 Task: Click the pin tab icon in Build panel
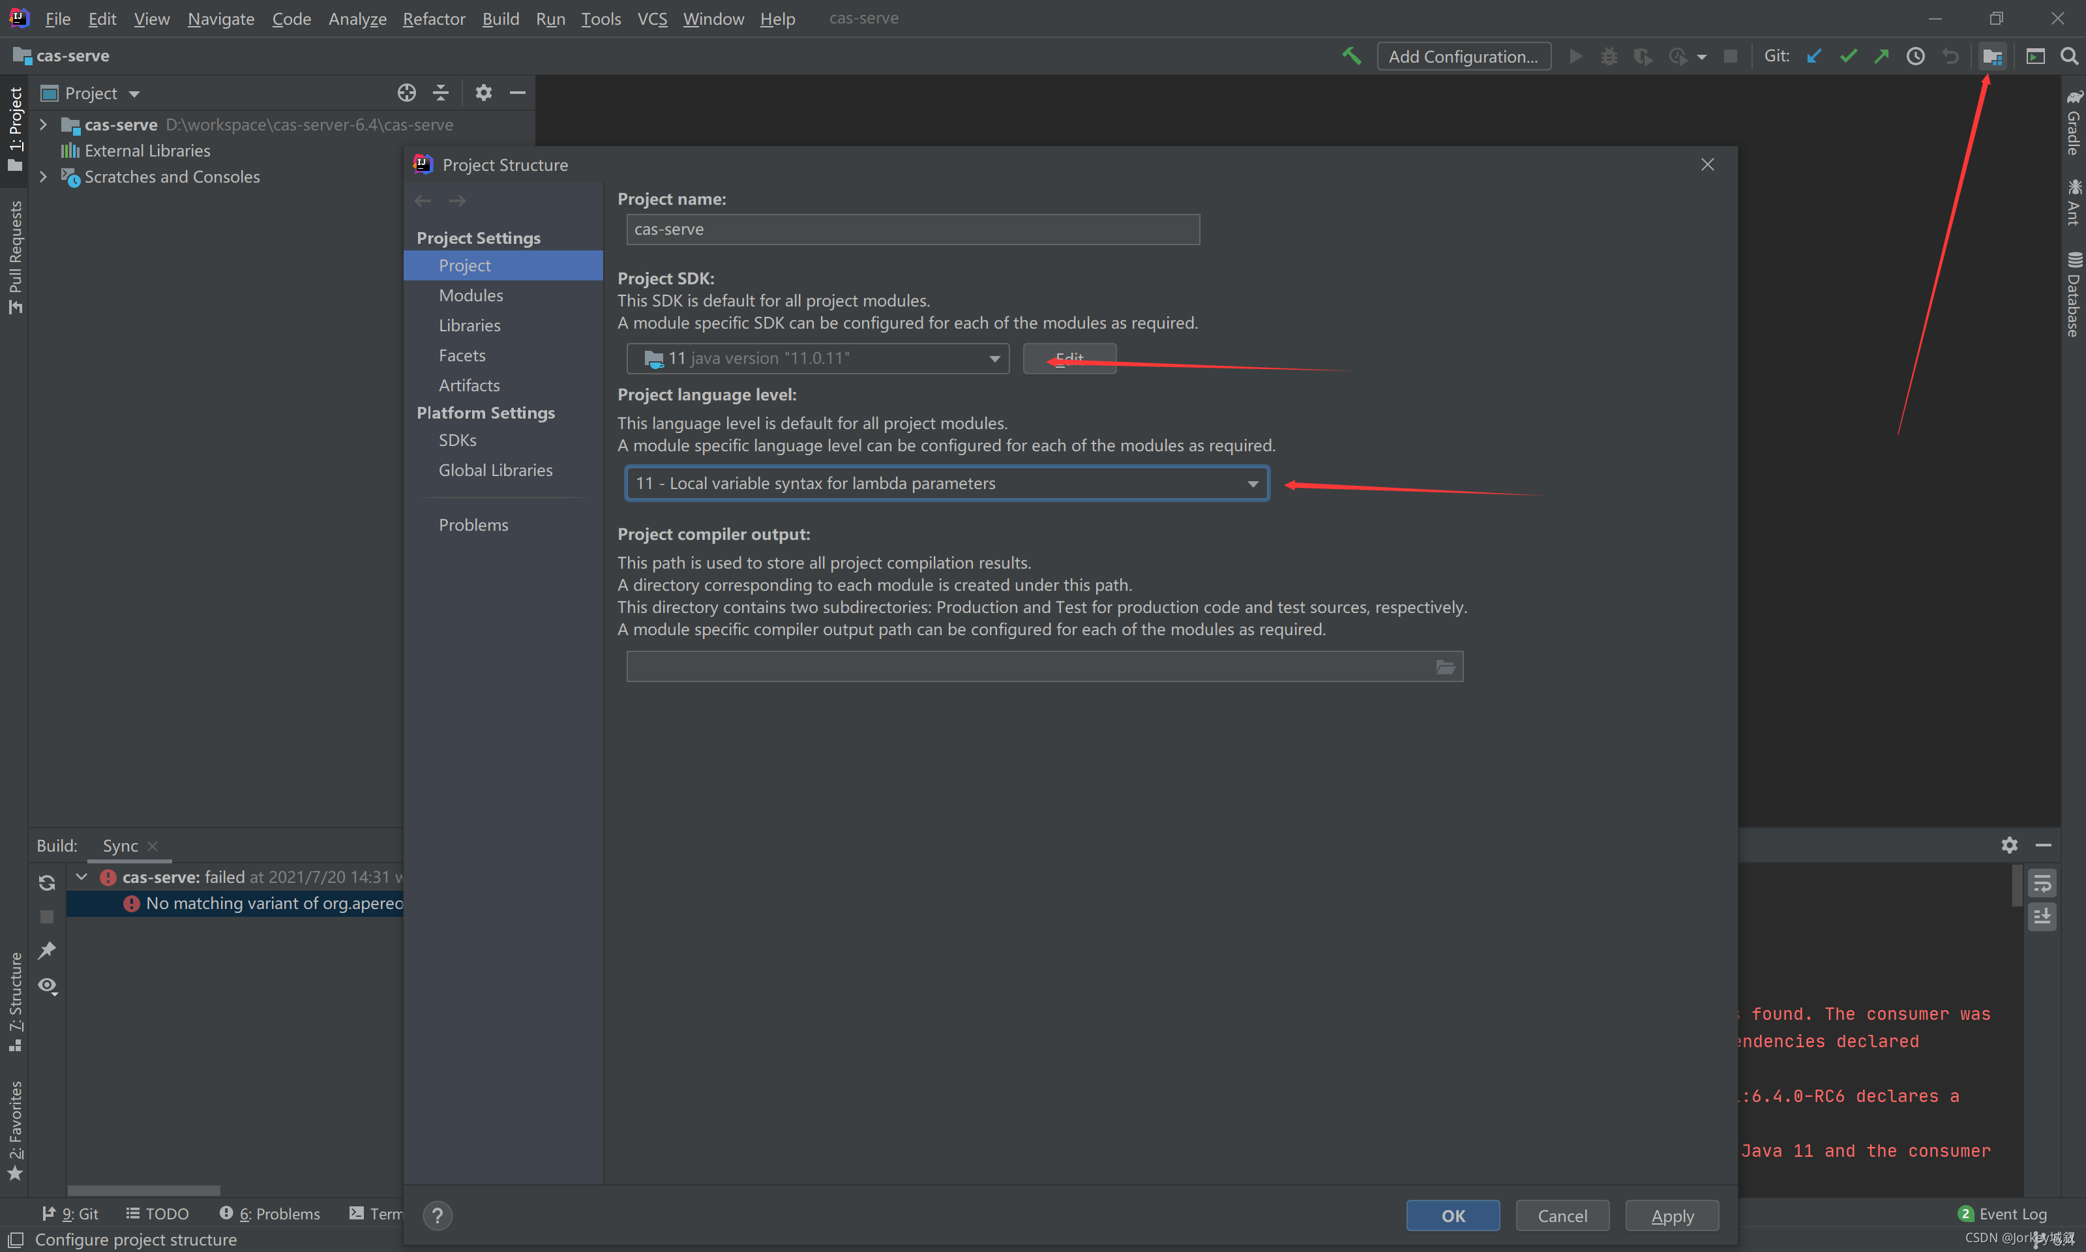47,951
